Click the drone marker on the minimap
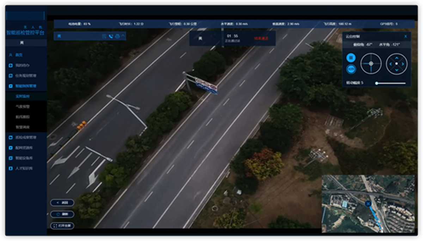Viewport: 423px width, 241px height. [368, 204]
